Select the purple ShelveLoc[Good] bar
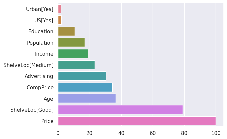Viewport: 227px width, 139px height. [x=121, y=110]
